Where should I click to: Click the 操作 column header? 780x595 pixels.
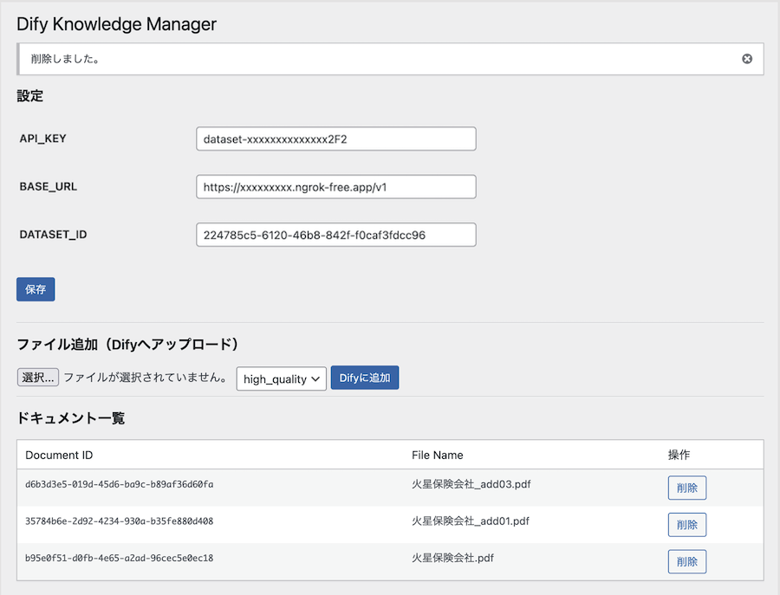point(679,455)
